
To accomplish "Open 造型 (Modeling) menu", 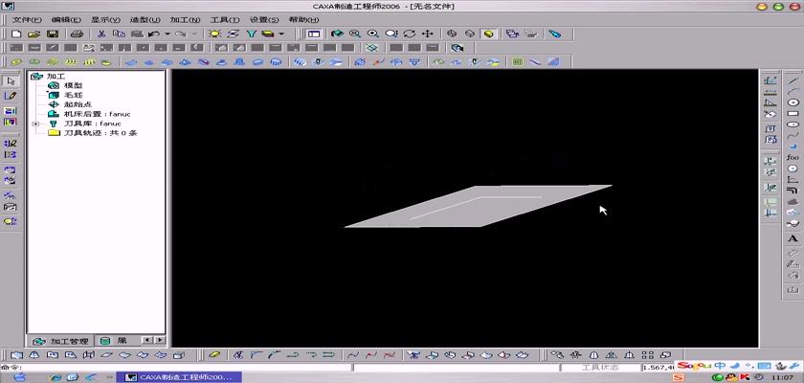I will tap(145, 20).
